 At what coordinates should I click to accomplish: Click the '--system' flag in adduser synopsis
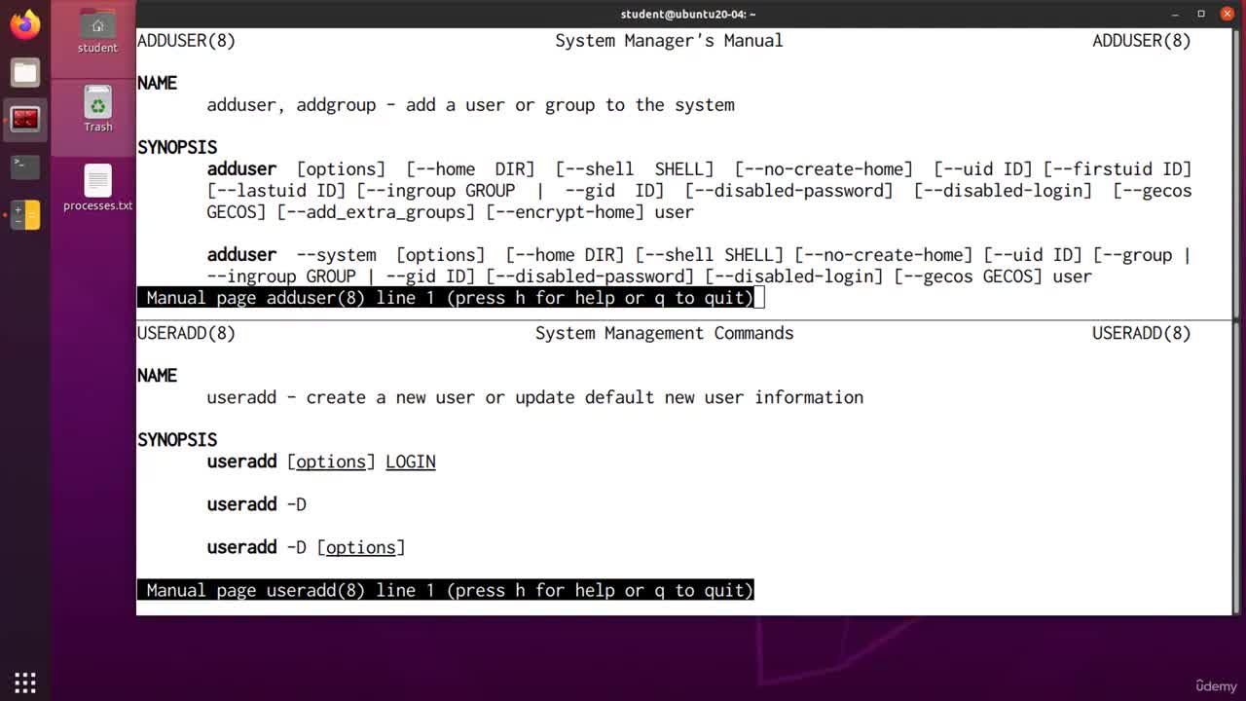[x=336, y=255]
